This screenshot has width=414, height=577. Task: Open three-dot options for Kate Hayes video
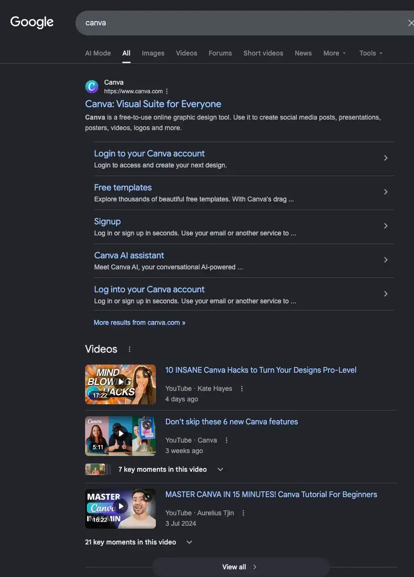click(x=242, y=388)
